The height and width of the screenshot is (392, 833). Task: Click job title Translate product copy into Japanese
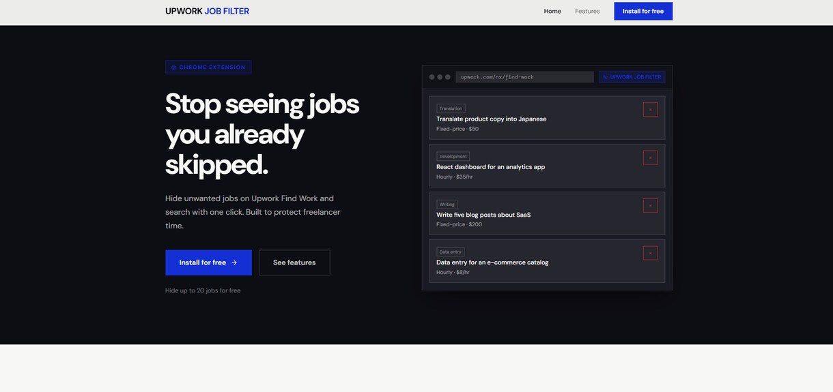point(492,119)
